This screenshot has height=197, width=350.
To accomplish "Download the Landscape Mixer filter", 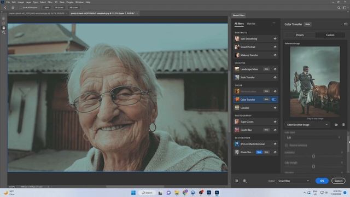I will 275,69.
